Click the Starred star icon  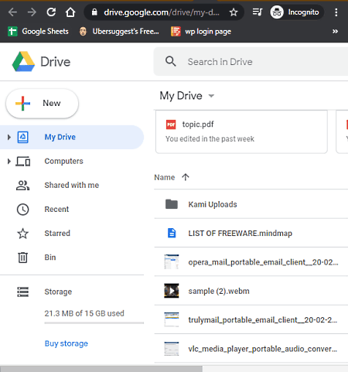(x=22, y=234)
